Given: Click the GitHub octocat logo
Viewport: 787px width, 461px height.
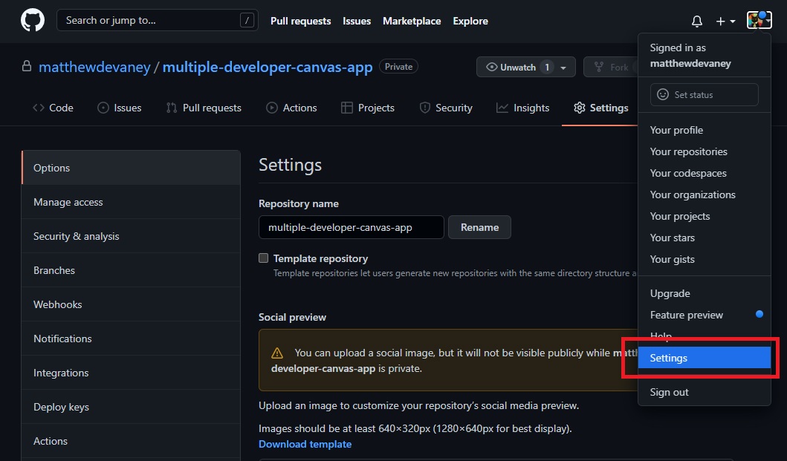Looking at the screenshot, I should [31, 20].
